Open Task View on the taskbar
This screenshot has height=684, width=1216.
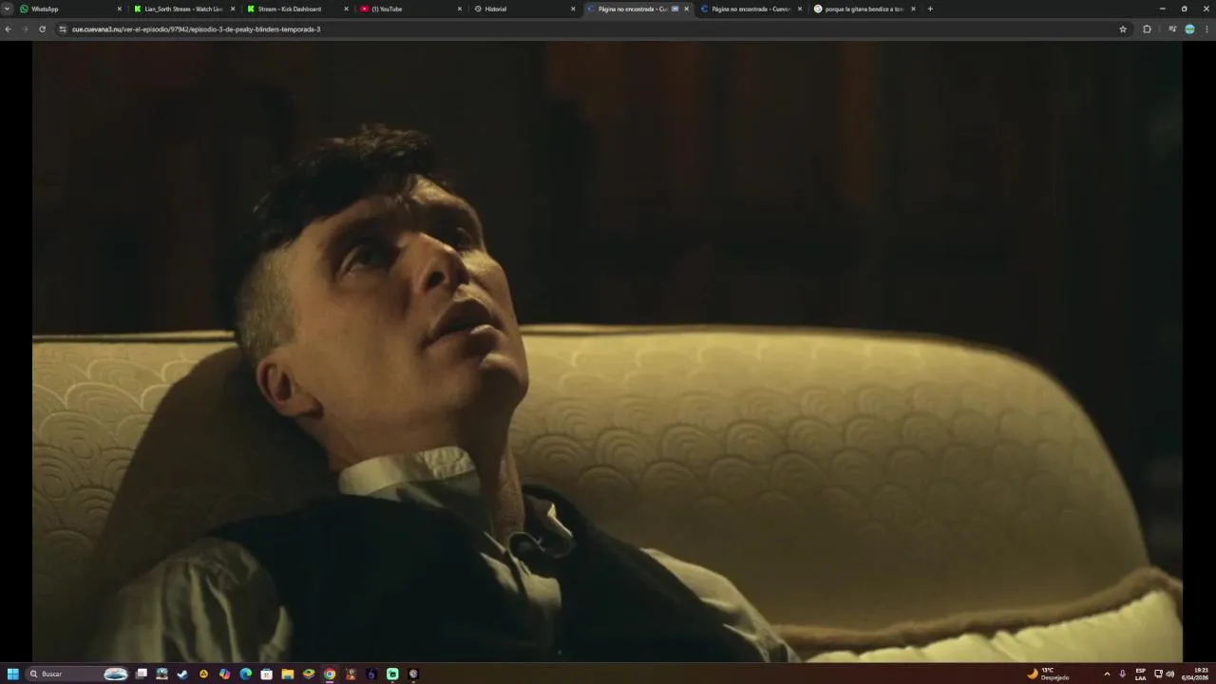(x=142, y=674)
